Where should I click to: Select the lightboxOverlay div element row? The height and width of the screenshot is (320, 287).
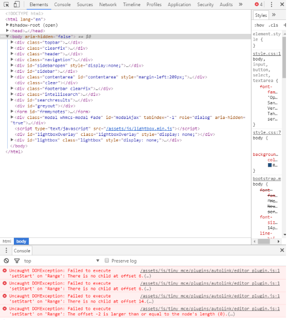click(x=125, y=134)
